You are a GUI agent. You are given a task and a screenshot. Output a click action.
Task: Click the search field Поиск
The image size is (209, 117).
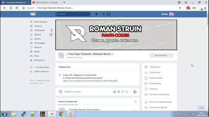pyautogui.click(x=73, y=14)
